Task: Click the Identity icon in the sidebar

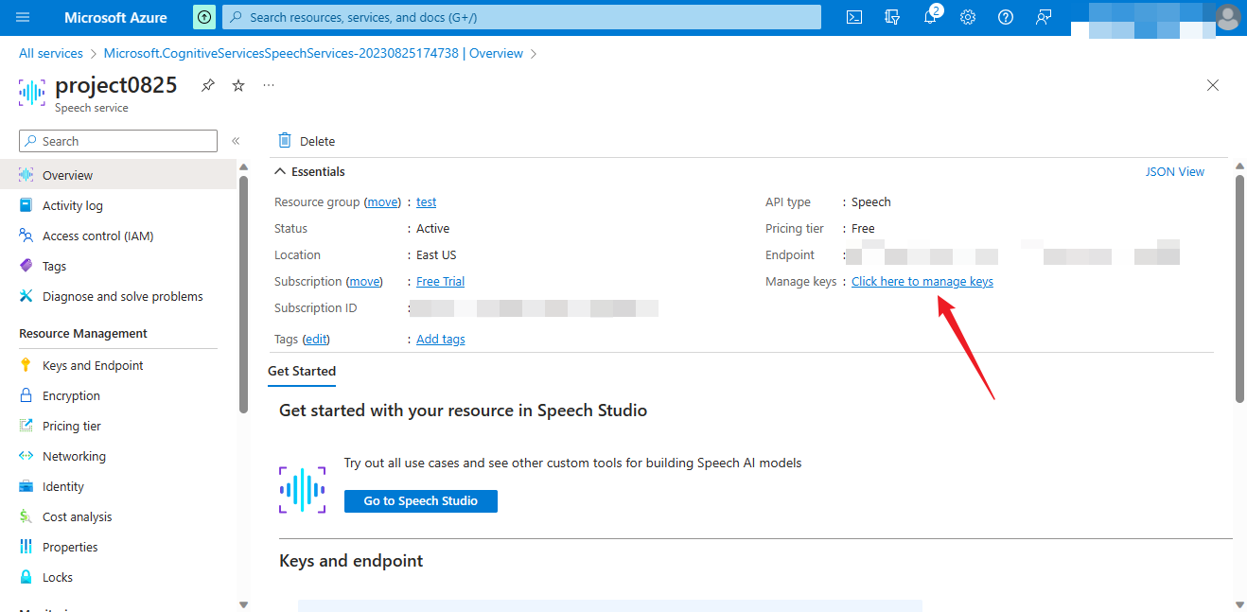Action: [x=26, y=486]
